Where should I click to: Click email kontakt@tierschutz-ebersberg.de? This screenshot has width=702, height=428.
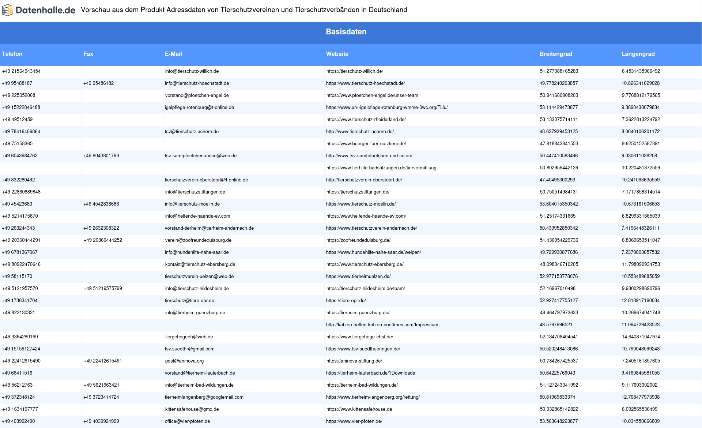coord(200,264)
